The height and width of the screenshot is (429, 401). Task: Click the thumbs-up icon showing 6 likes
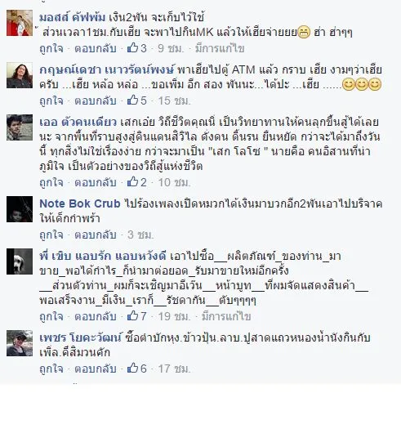point(132,369)
